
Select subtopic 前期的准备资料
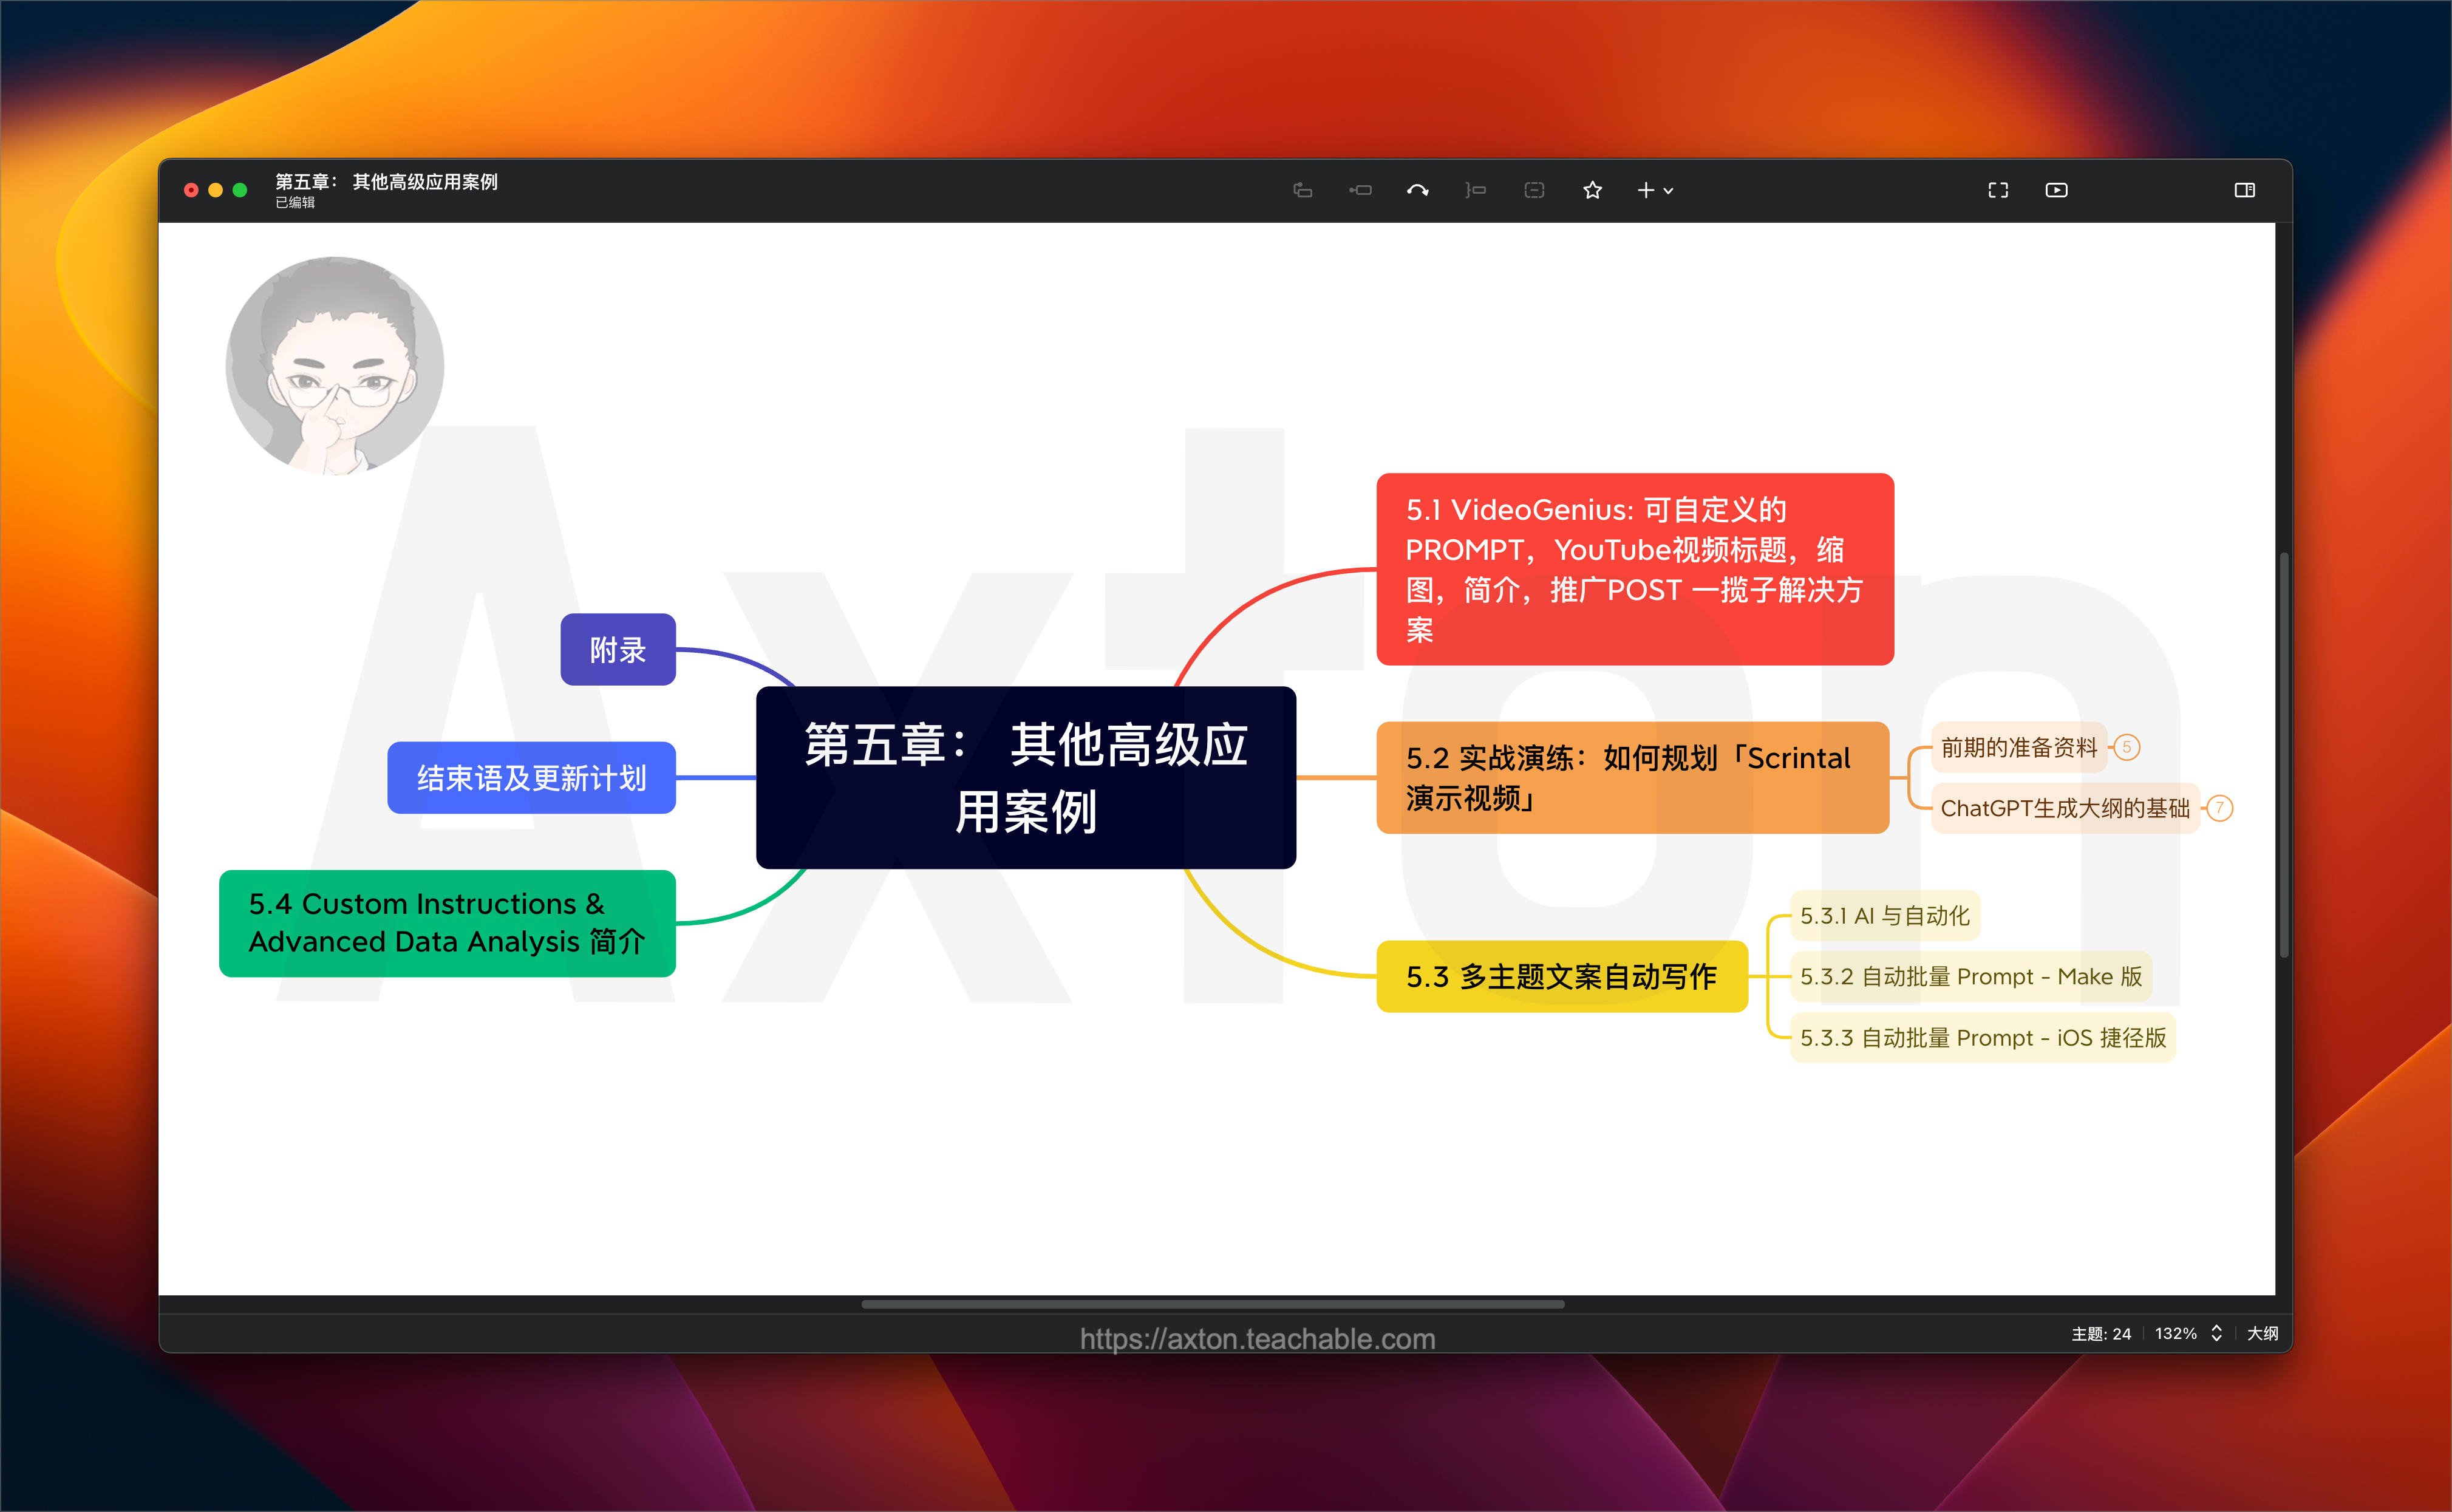pyautogui.click(x=2019, y=747)
